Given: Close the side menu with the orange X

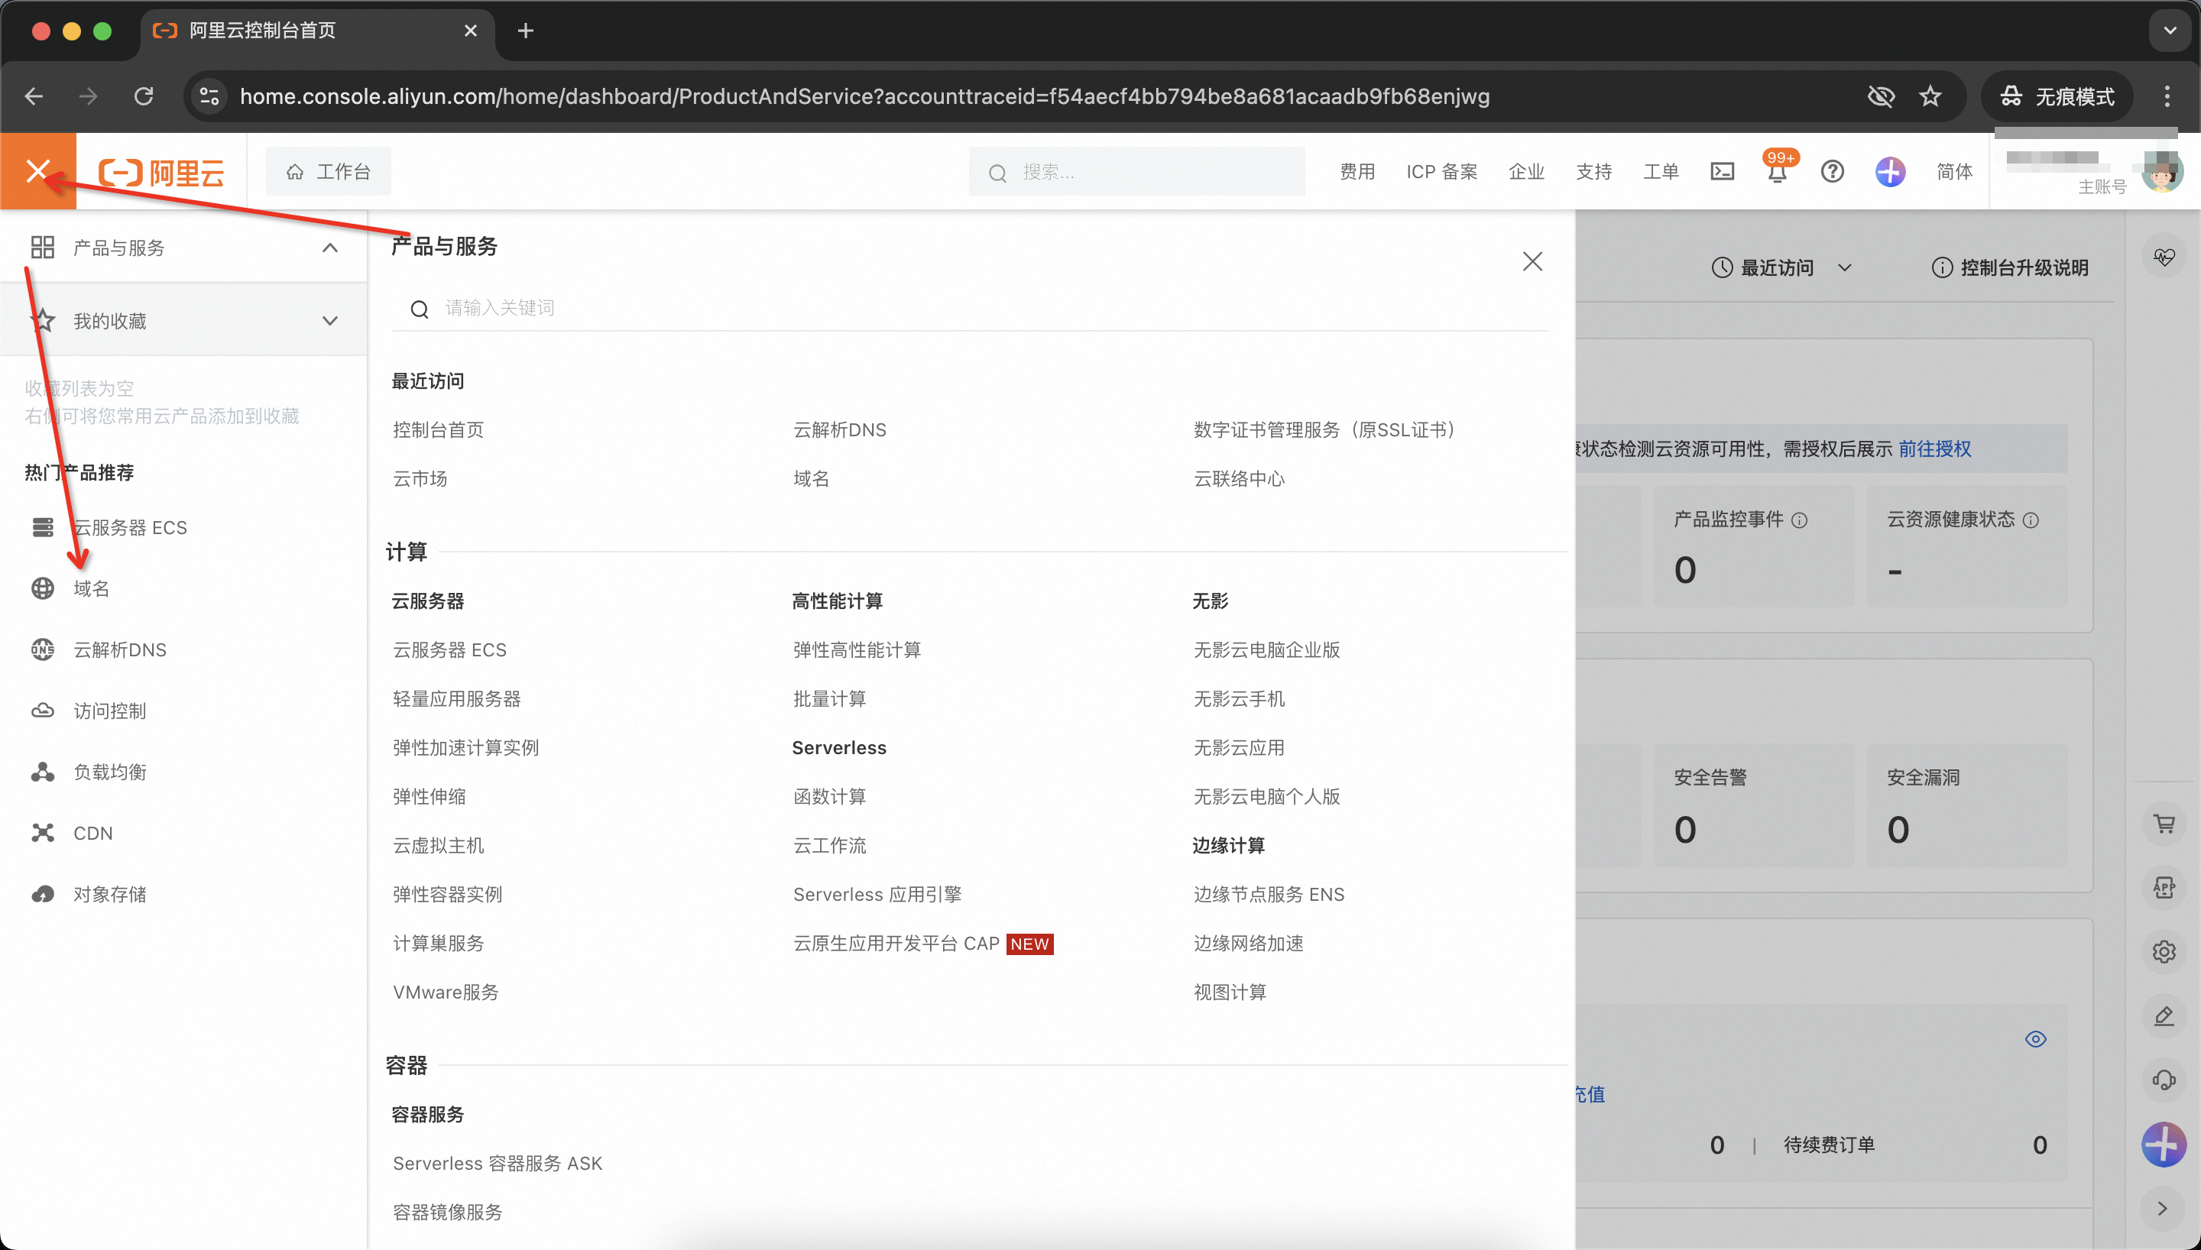Looking at the screenshot, I should pyautogui.click(x=37, y=171).
